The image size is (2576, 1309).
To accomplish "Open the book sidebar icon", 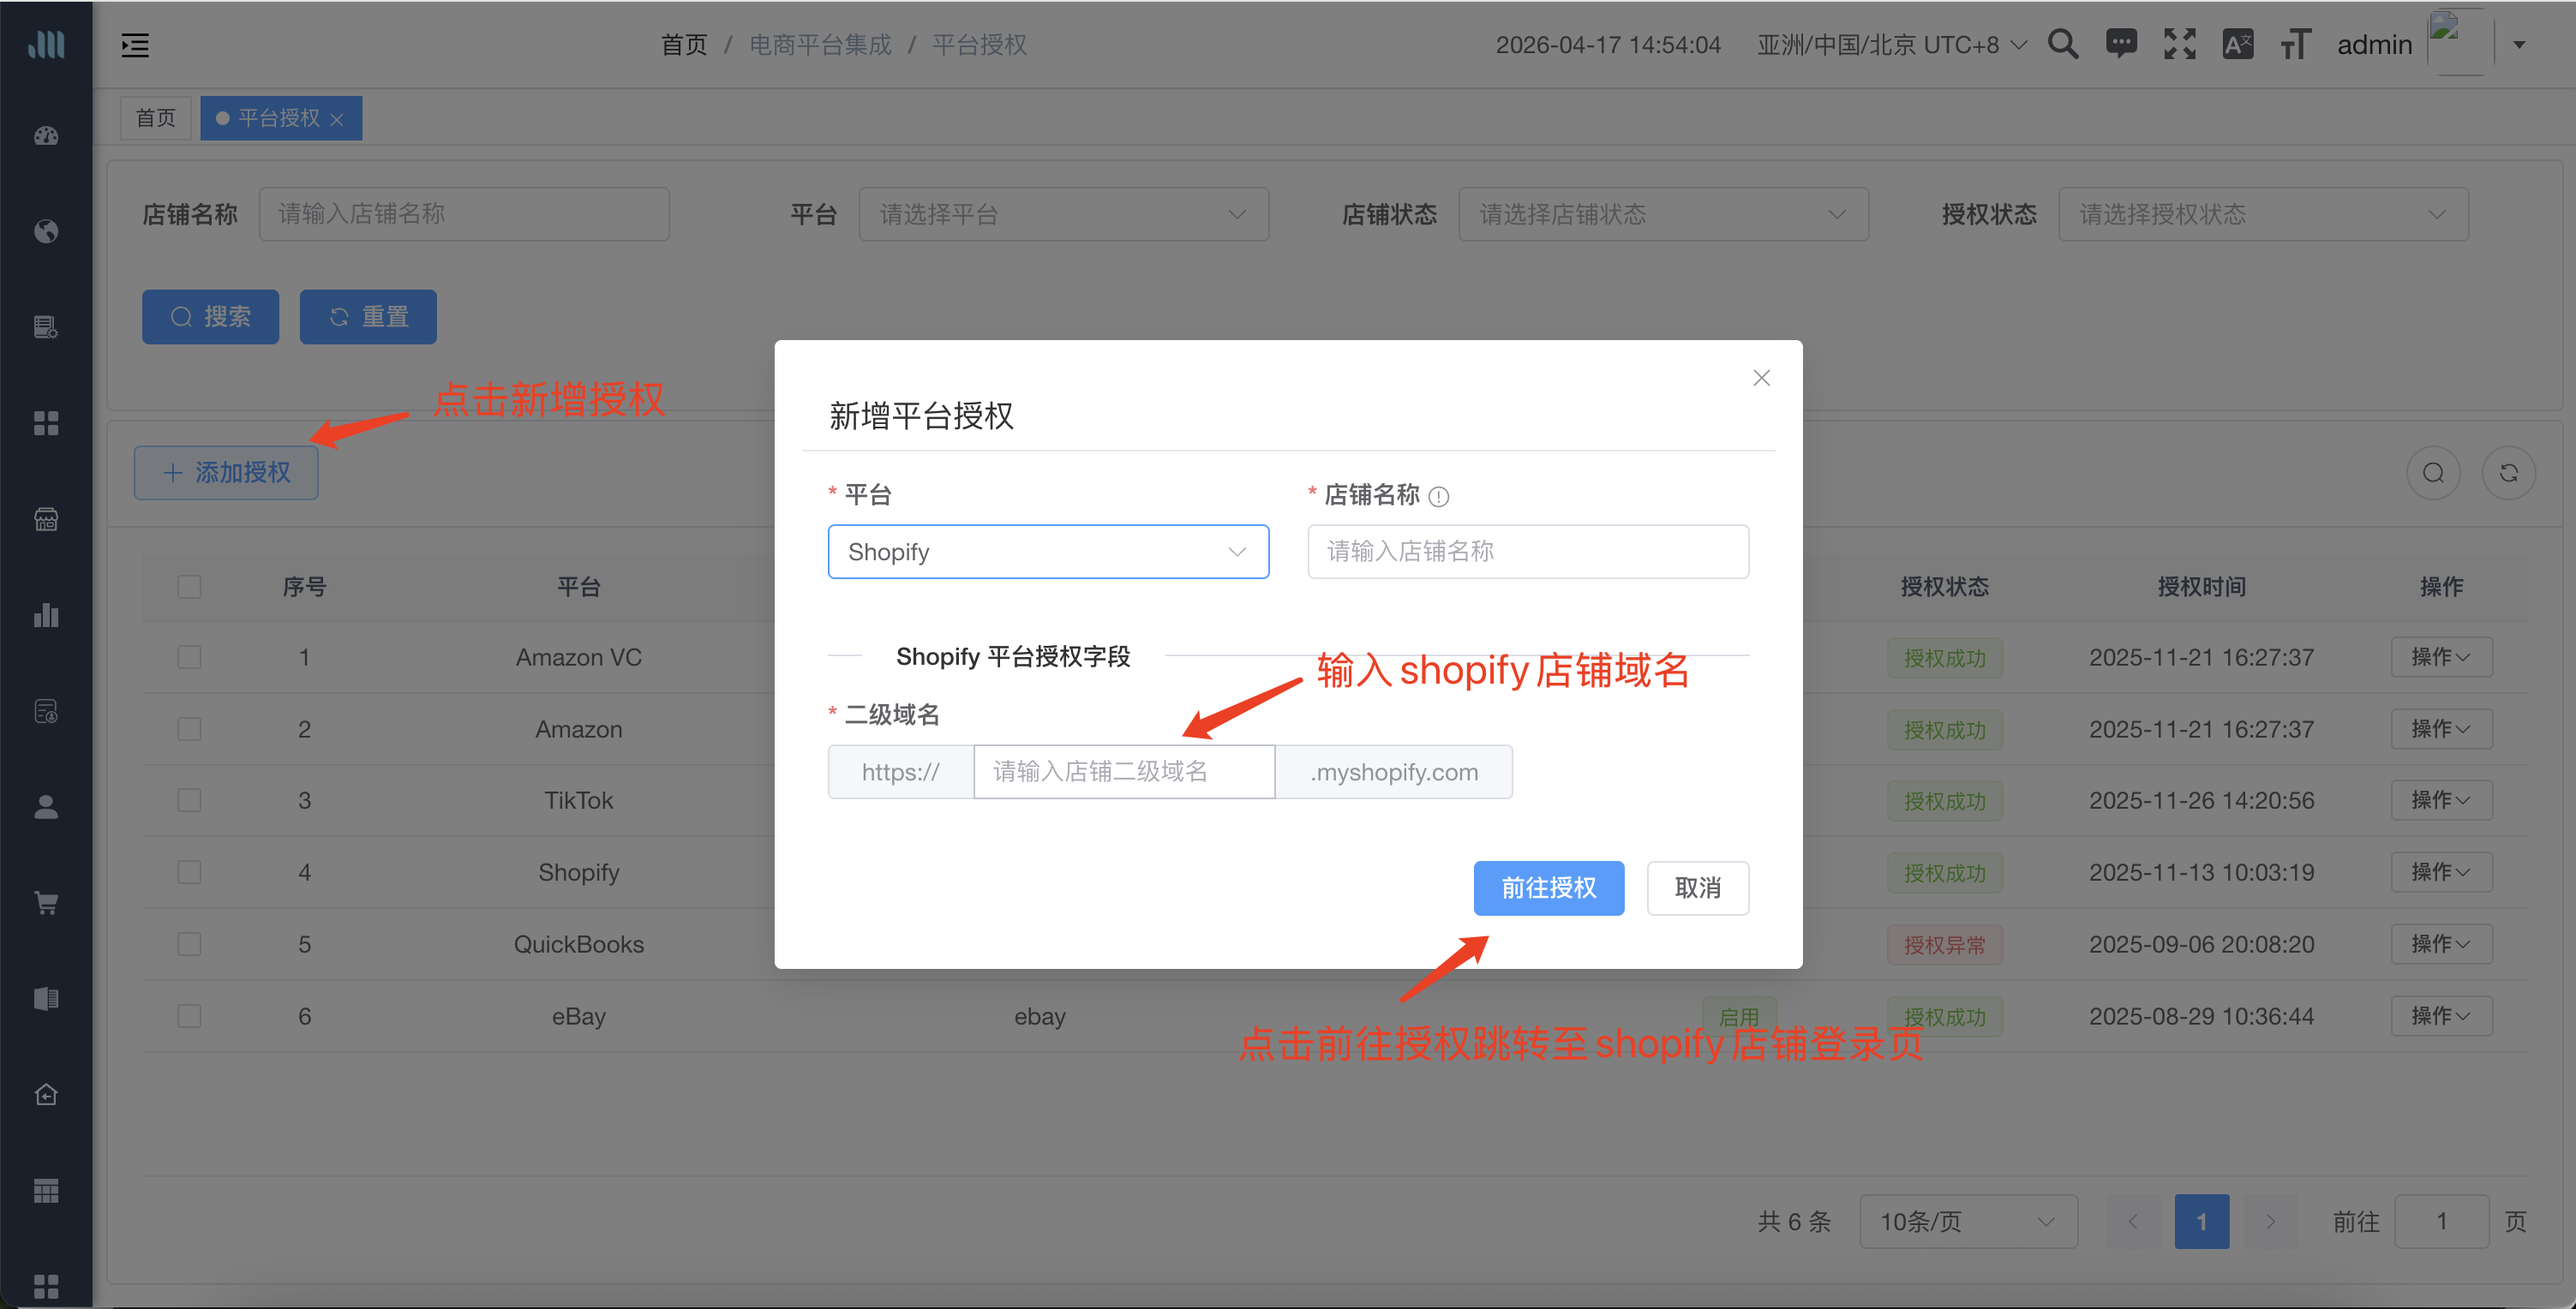I will click(46, 999).
